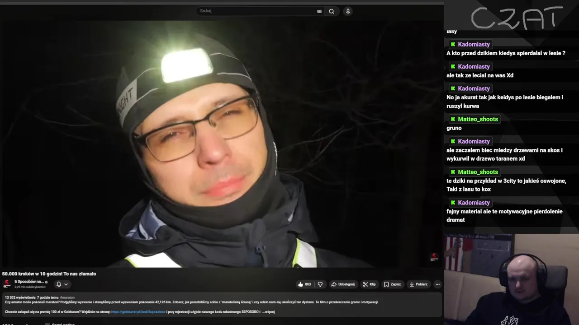This screenshot has height=325, width=579.
Task: Activate voice search microphone icon
Action: 348,11
